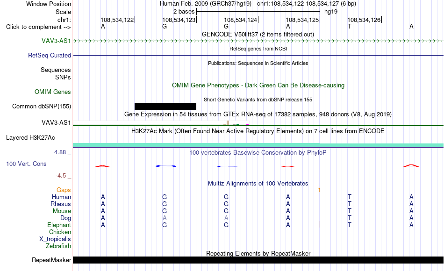Click the Zebrafish species row label

point(58,246)
